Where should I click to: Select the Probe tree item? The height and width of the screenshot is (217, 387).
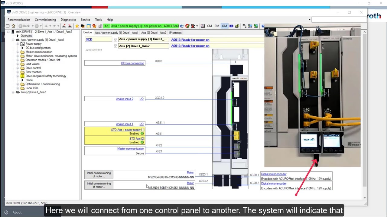click(29, 80)
